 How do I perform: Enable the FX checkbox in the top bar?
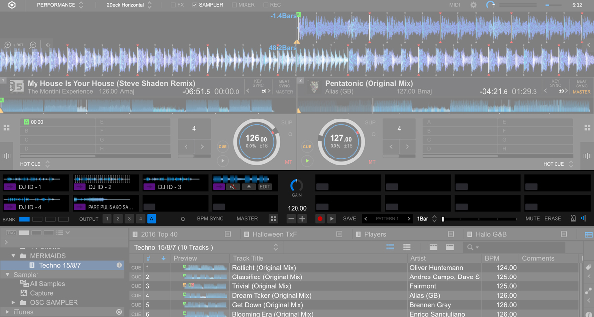pyautogui.click(x=173, y=5)
